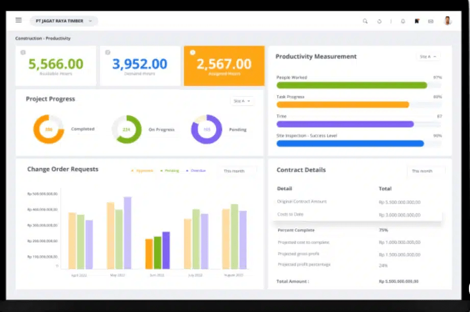Open This month dropdown in Contract Details

tap(426, 171)
